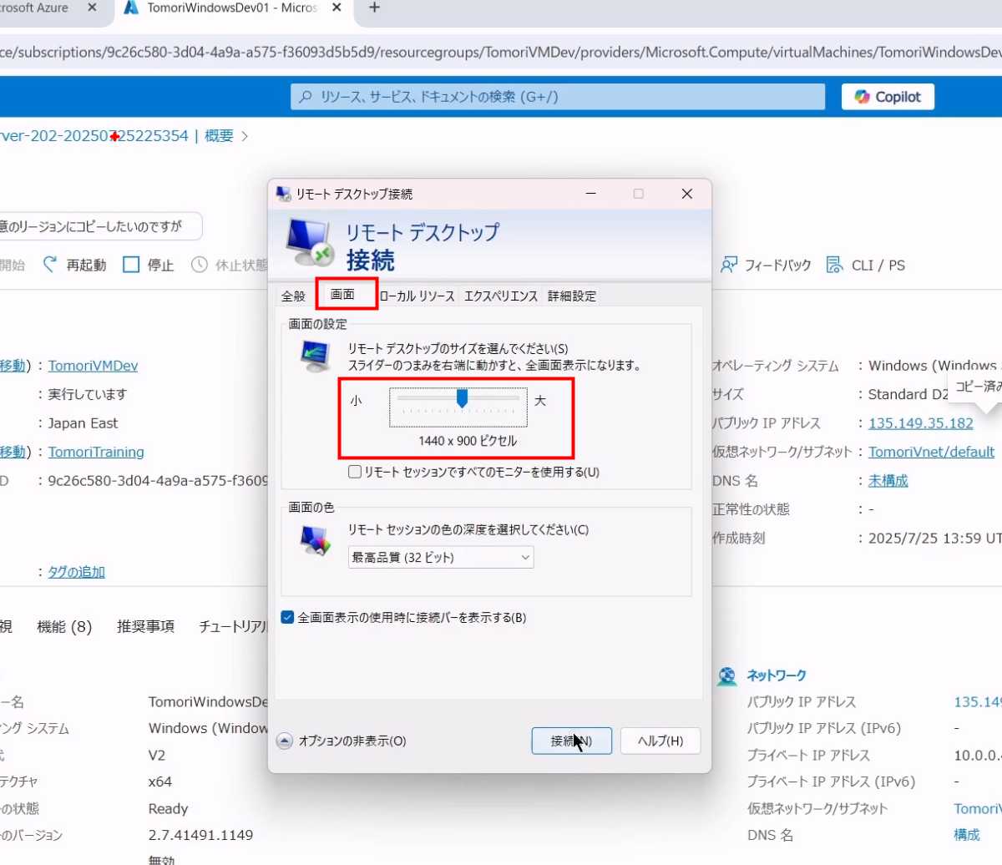Click the CLI / PS icon
Viewport: 1002px width, 865px height.
coord(834,265)
